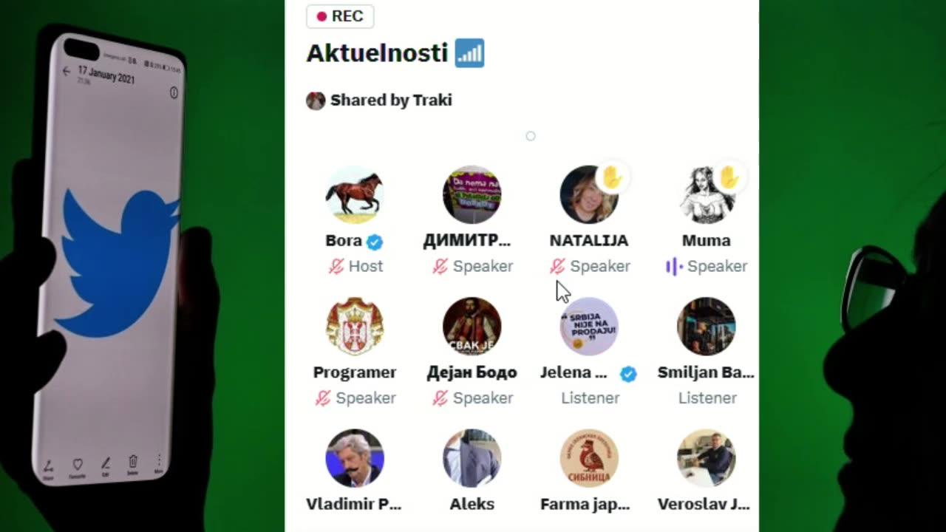Click the REC recording indicator

coord(340,16)
